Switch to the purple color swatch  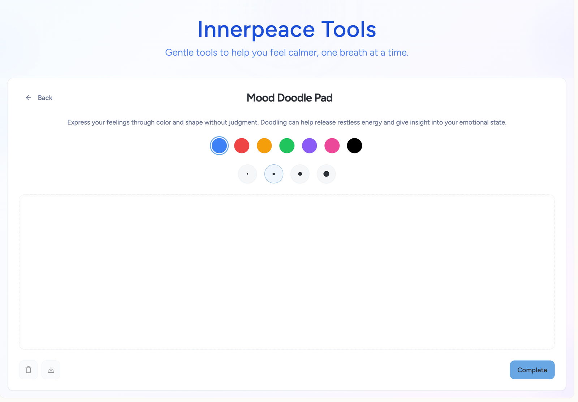309,146
